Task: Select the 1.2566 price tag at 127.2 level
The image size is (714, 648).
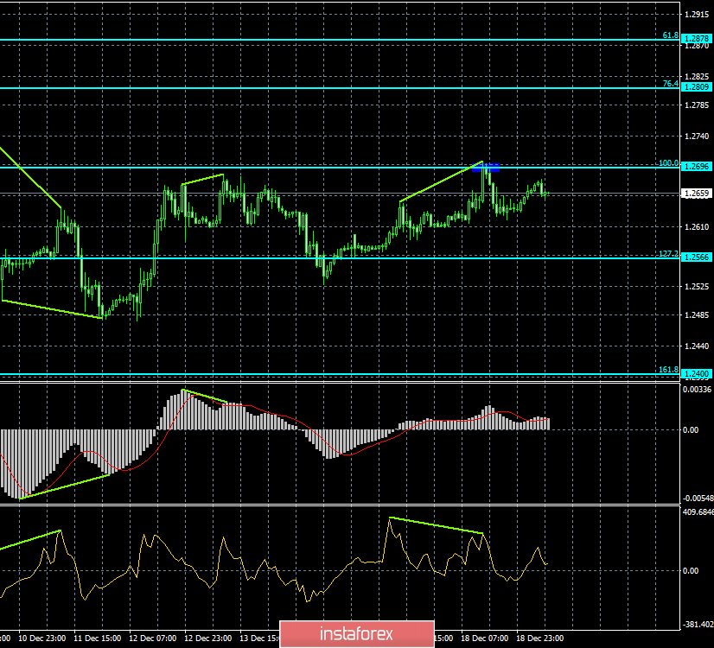Action: coord(697,257)
